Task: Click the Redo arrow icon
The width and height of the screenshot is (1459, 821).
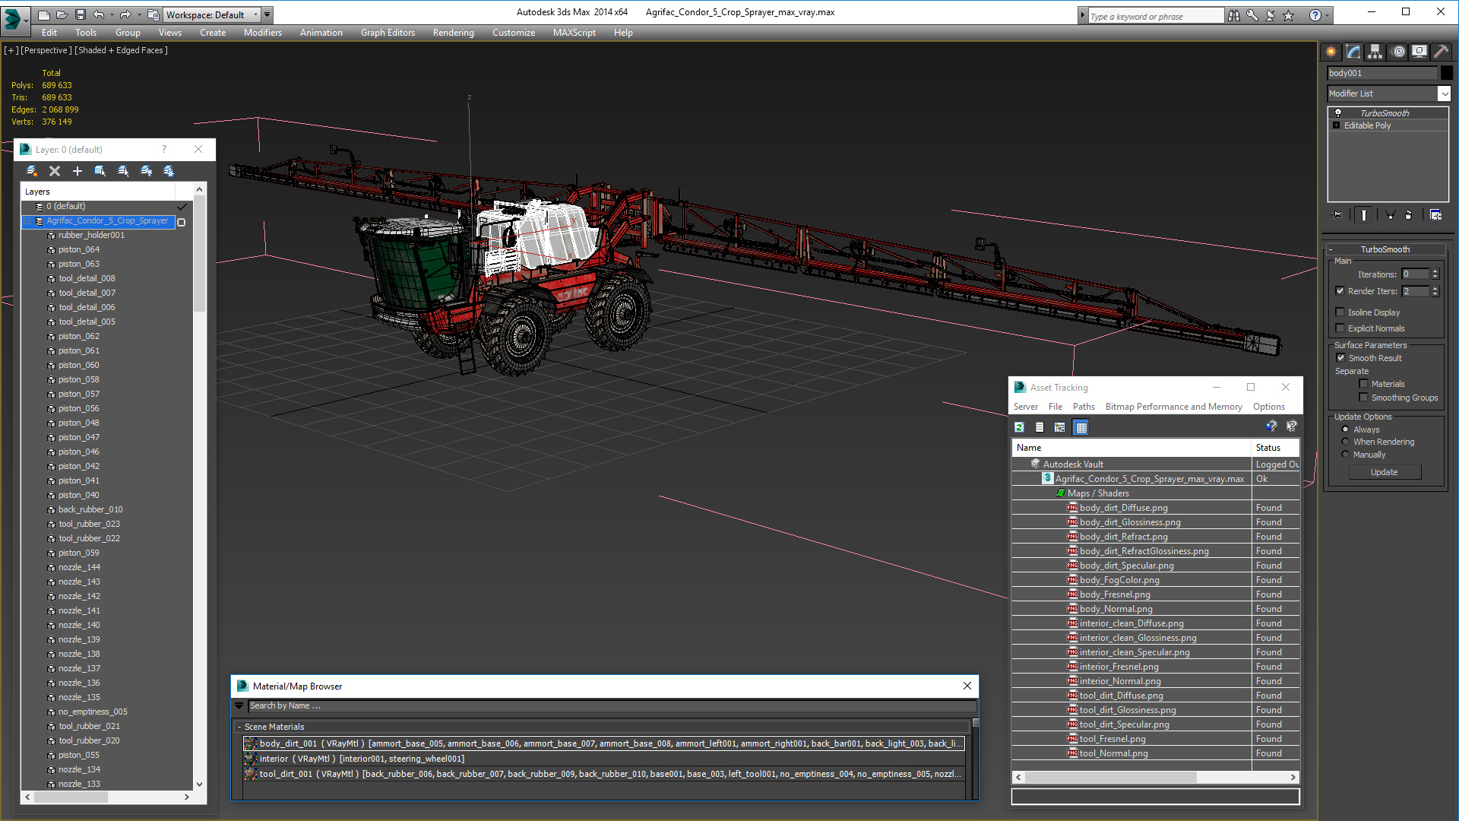Action: click(x=125, y=14)
